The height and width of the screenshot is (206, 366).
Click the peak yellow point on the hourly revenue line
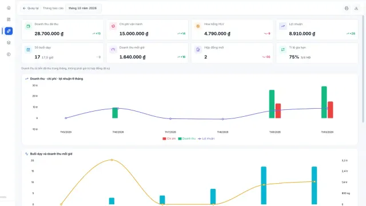pos(112,160)
